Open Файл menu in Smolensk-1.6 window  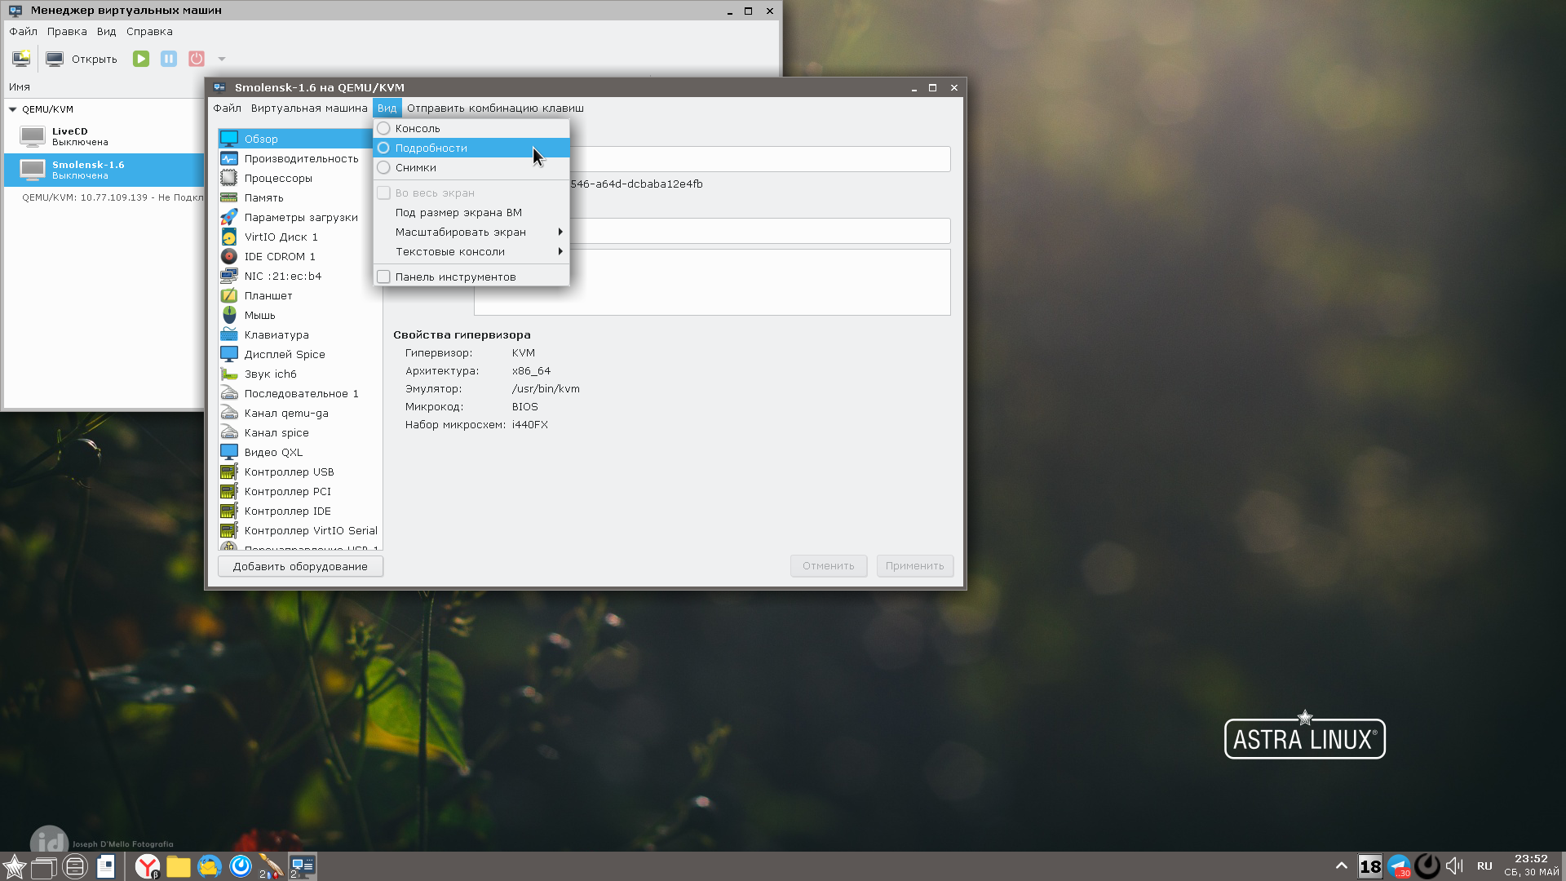227,108
